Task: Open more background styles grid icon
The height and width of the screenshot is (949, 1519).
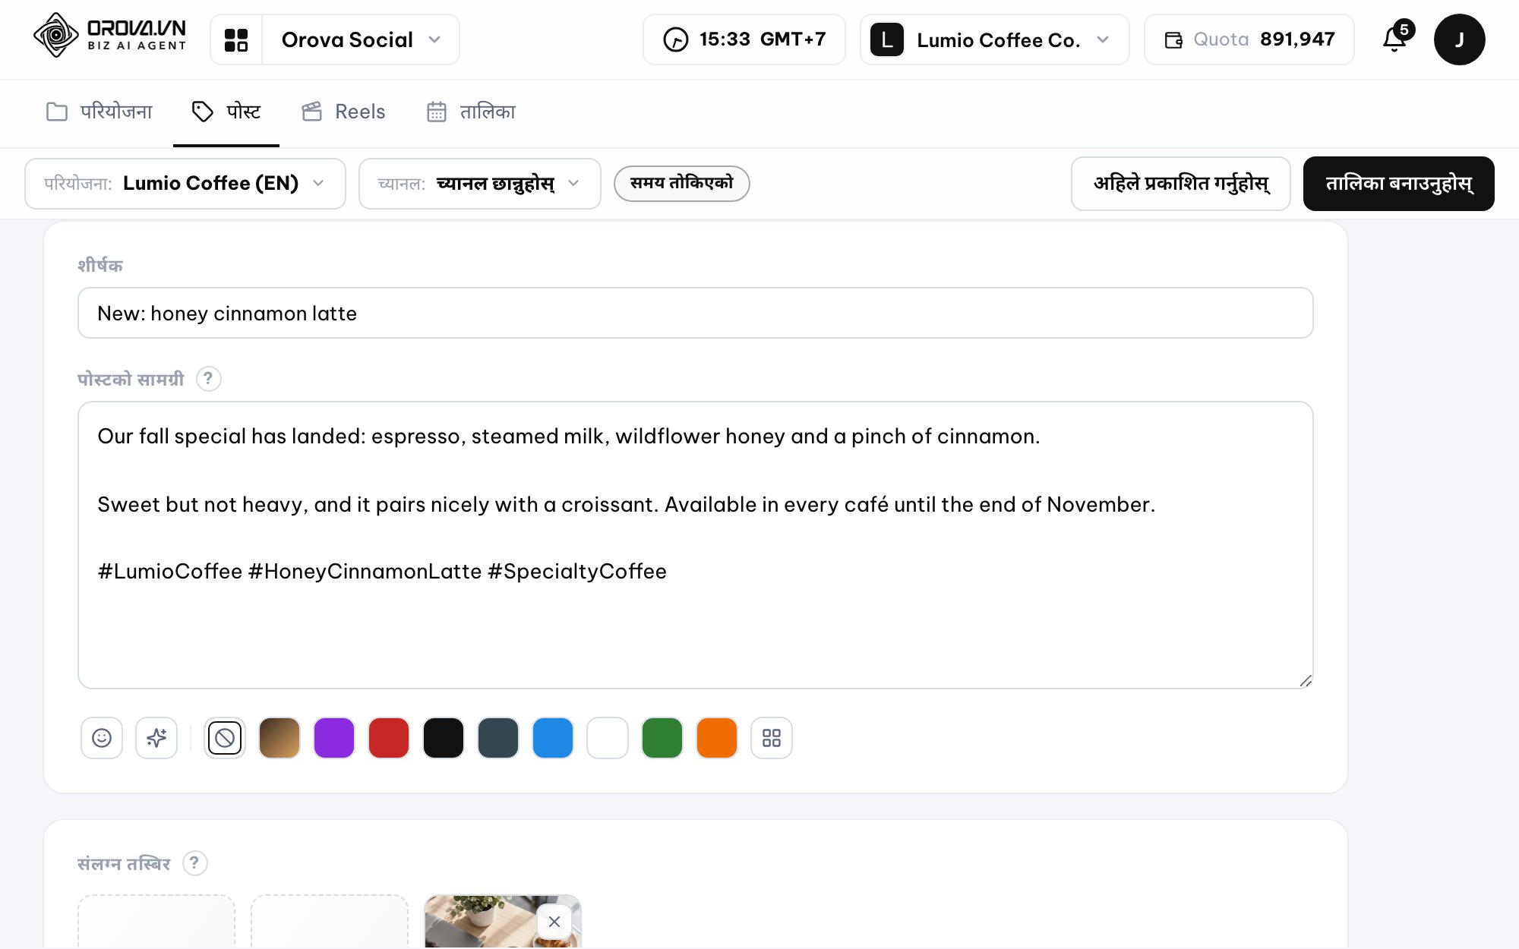Action: coord(772,737)
